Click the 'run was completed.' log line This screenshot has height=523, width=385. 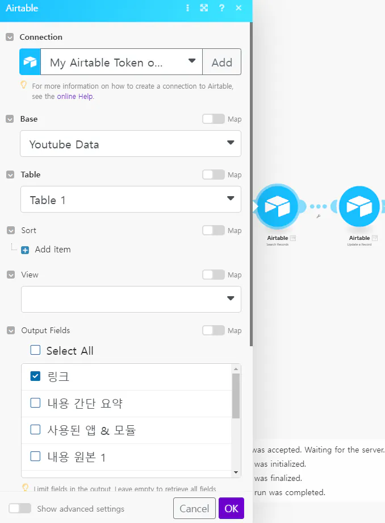tap(290, 492)
